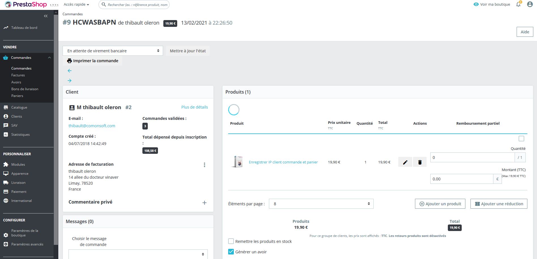The image size is (537, 259).
Task: Delete the product with the trash icon
Action: pyautogui.click(x=420, y=162)
